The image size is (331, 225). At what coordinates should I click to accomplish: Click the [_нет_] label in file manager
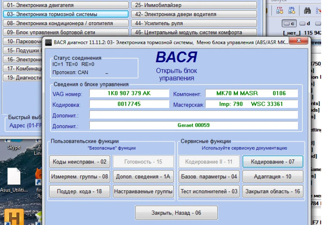pyautogui.click(x=292, y=33)
